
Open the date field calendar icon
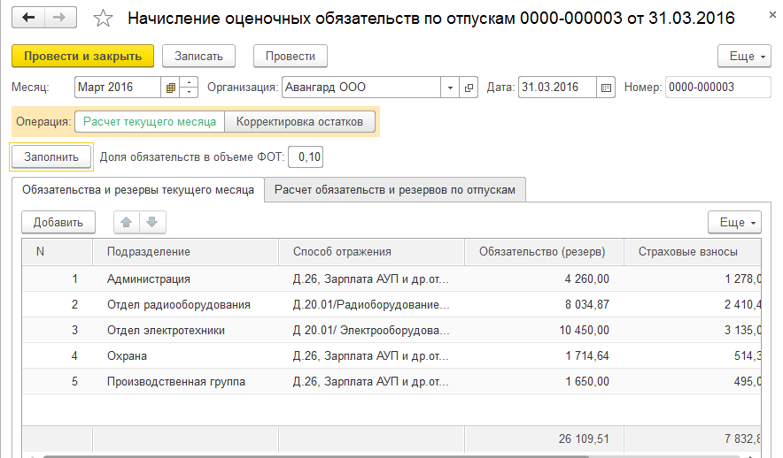coord(607,88)
